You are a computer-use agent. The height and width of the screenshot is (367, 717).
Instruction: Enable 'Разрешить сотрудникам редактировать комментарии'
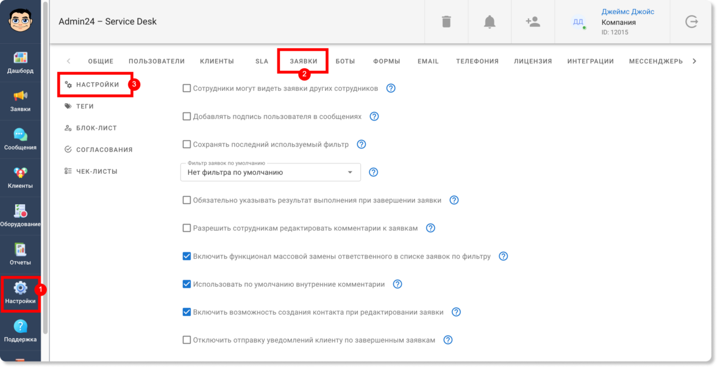pyautogui.click(x=187, y=228)
